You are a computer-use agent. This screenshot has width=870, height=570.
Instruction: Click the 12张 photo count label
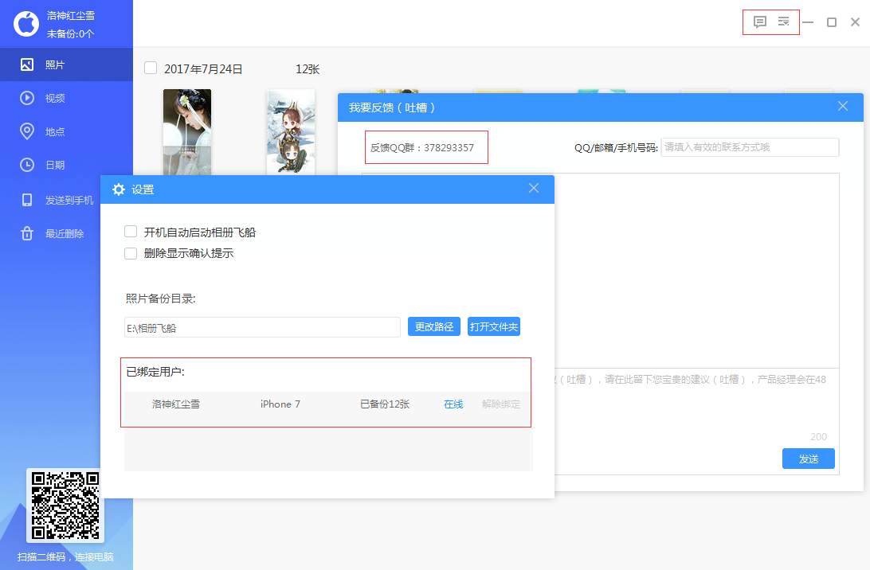tap(308, 69)
